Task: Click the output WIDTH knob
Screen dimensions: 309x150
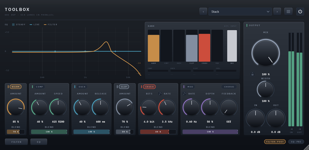Action: coord(265,89)
